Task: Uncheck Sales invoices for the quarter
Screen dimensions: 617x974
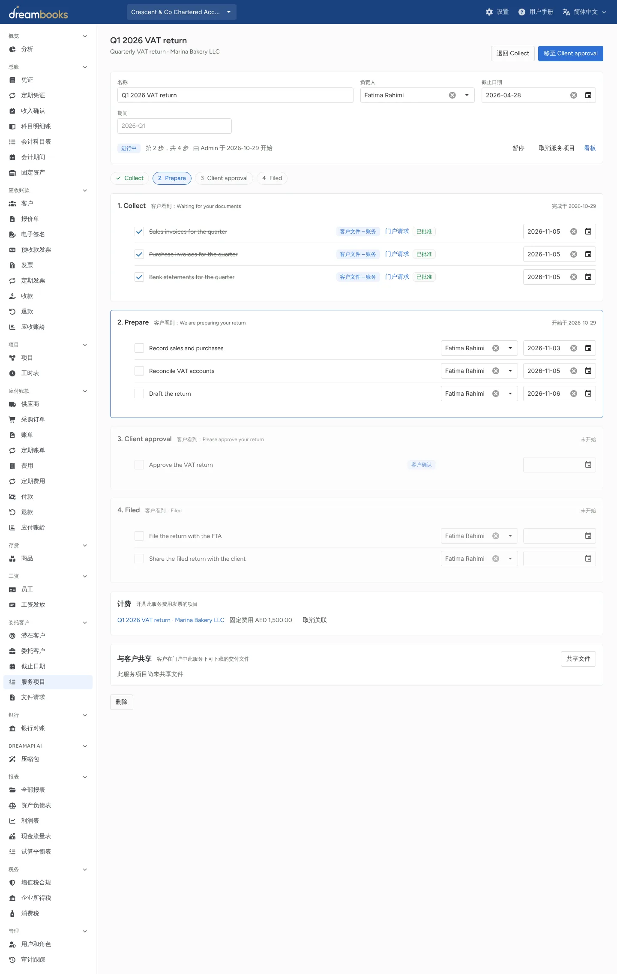Action: coord(139,231)
